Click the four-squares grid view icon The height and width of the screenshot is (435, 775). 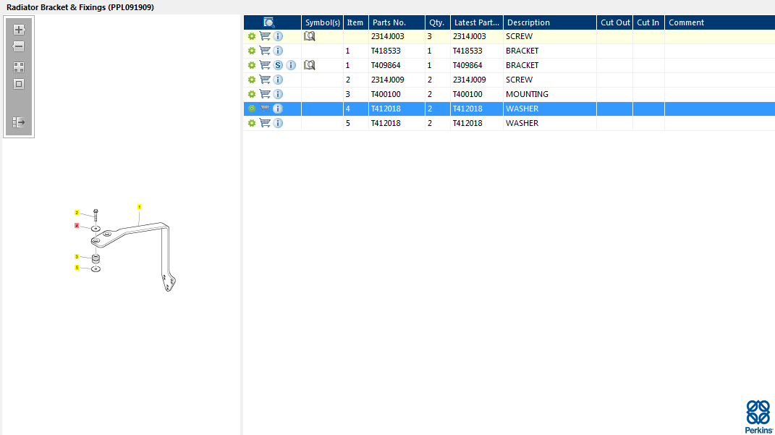click(19, 67)
